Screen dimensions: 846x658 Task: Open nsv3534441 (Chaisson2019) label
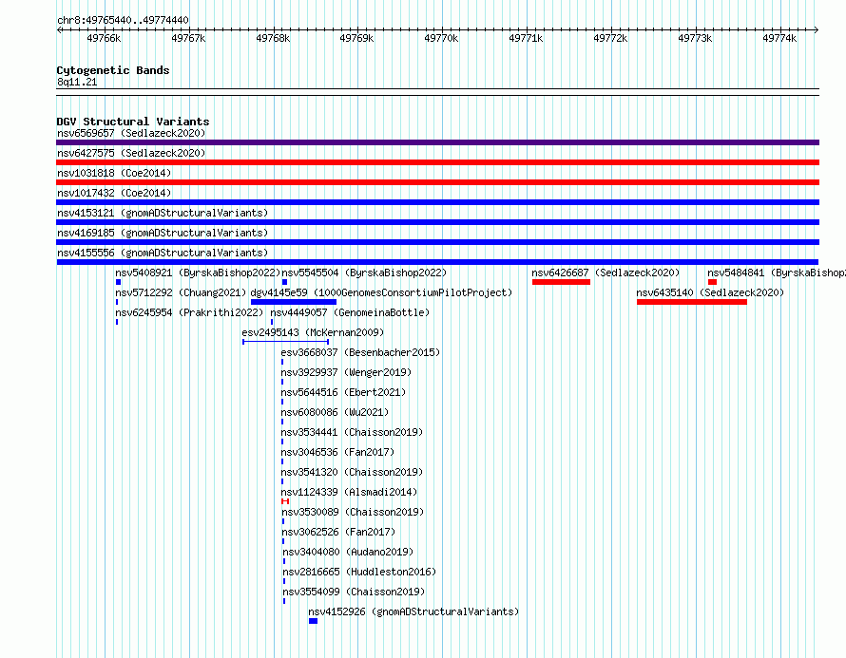[352, 432]
